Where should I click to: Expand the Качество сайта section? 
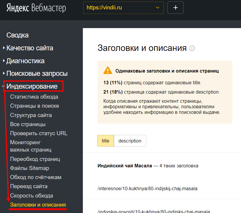coord(30,48)
